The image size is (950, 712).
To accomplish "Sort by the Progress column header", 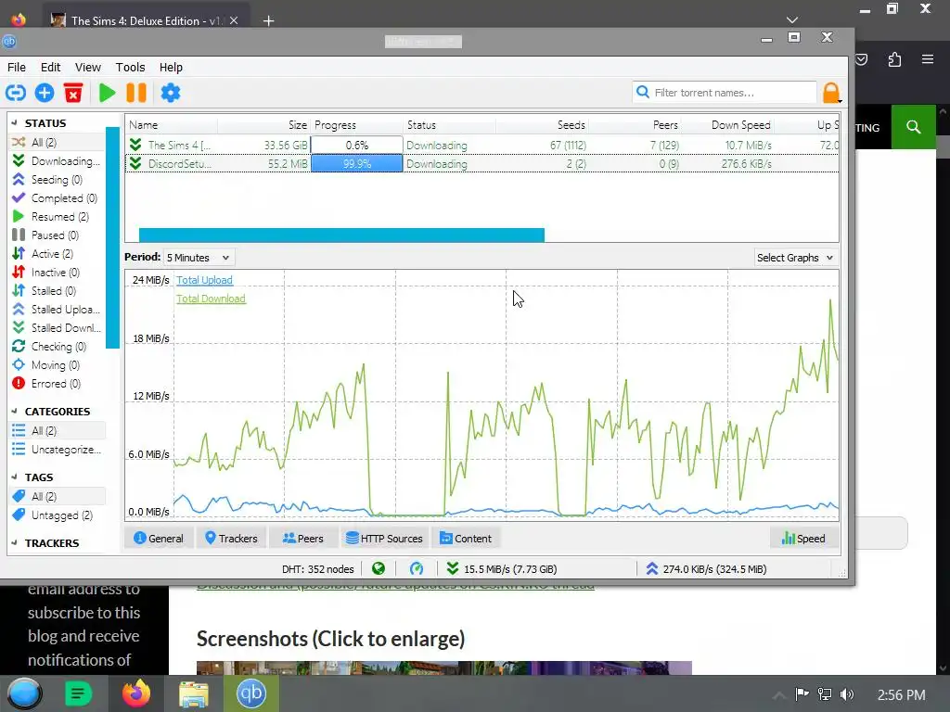I will pos(357,125).
